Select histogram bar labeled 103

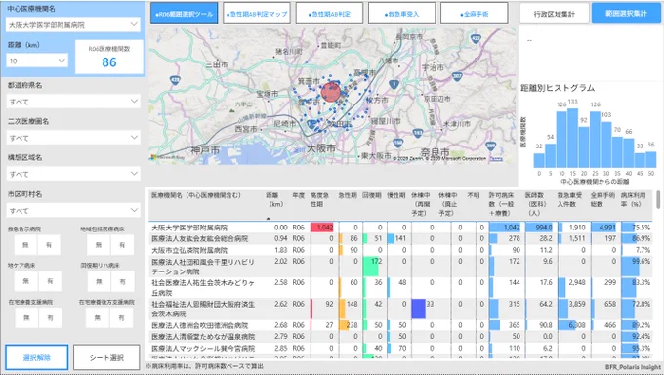[x=606, y=145]
